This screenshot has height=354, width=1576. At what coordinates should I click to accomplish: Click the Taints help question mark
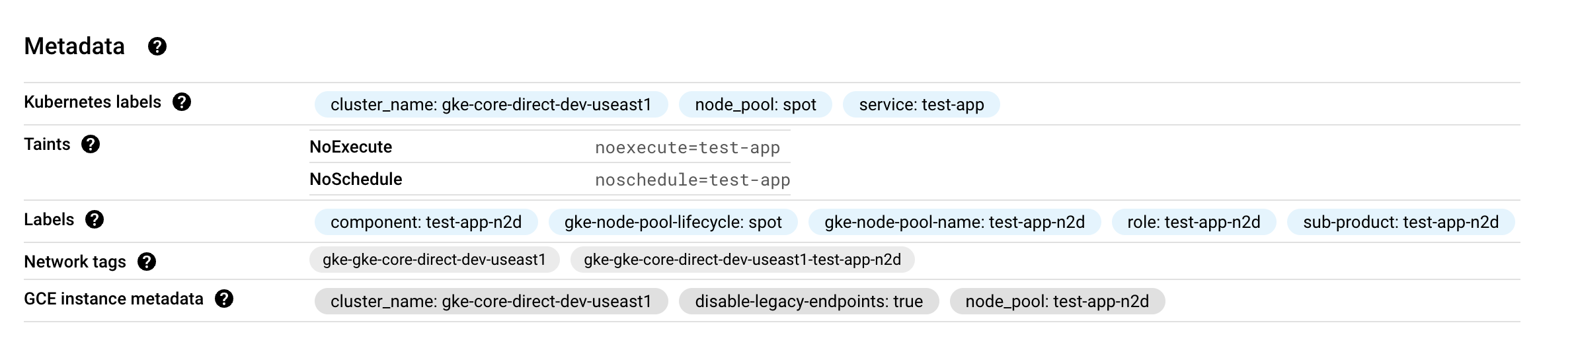tap(91, 145)
